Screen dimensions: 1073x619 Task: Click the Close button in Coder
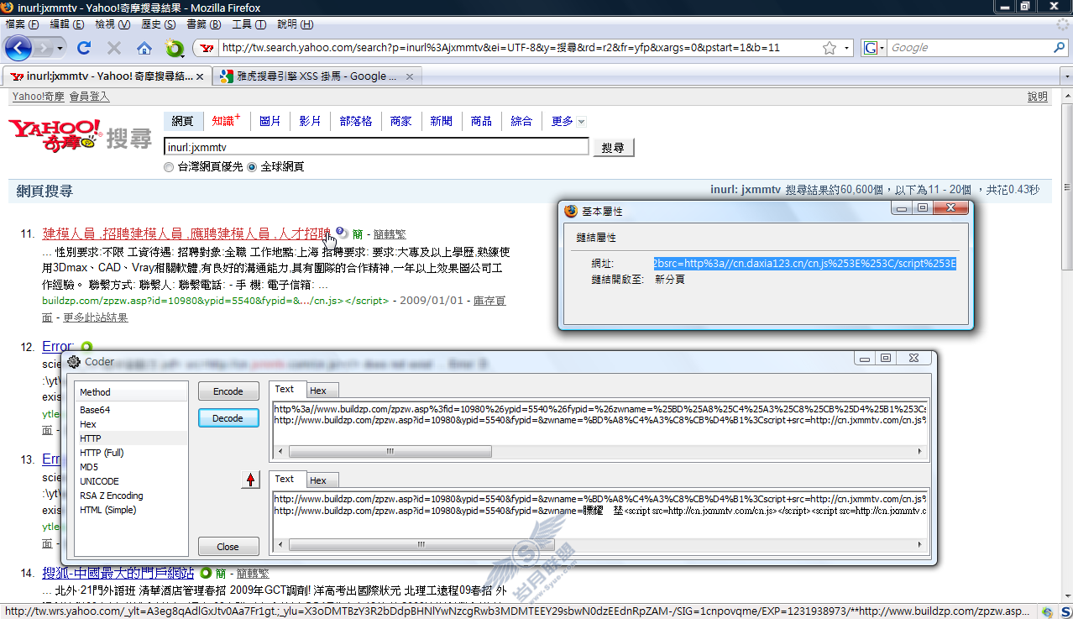(x=228, y=547)
